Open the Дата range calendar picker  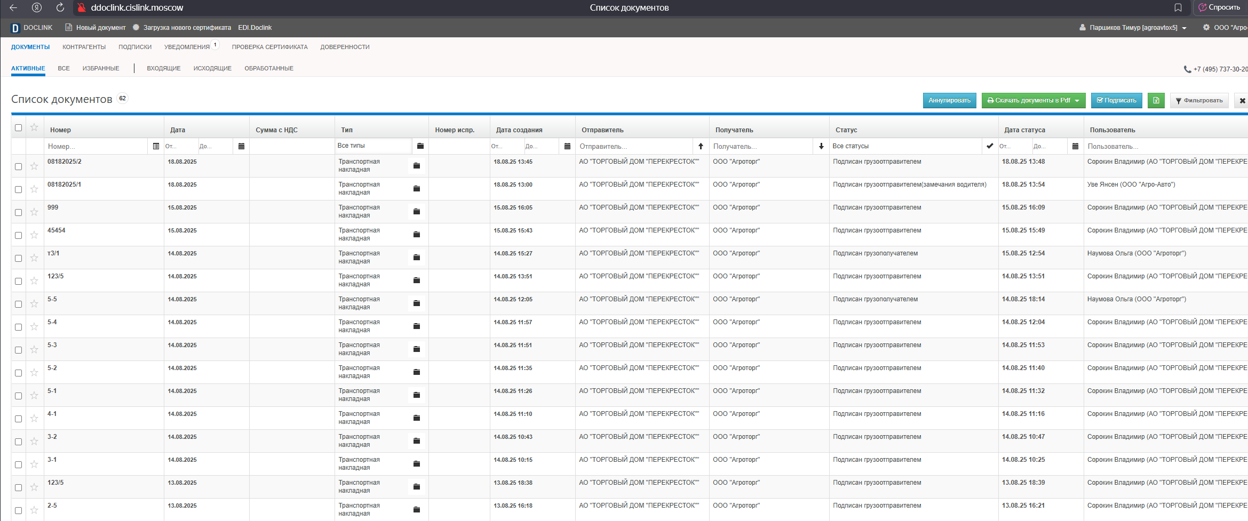(x=241, y=146)
